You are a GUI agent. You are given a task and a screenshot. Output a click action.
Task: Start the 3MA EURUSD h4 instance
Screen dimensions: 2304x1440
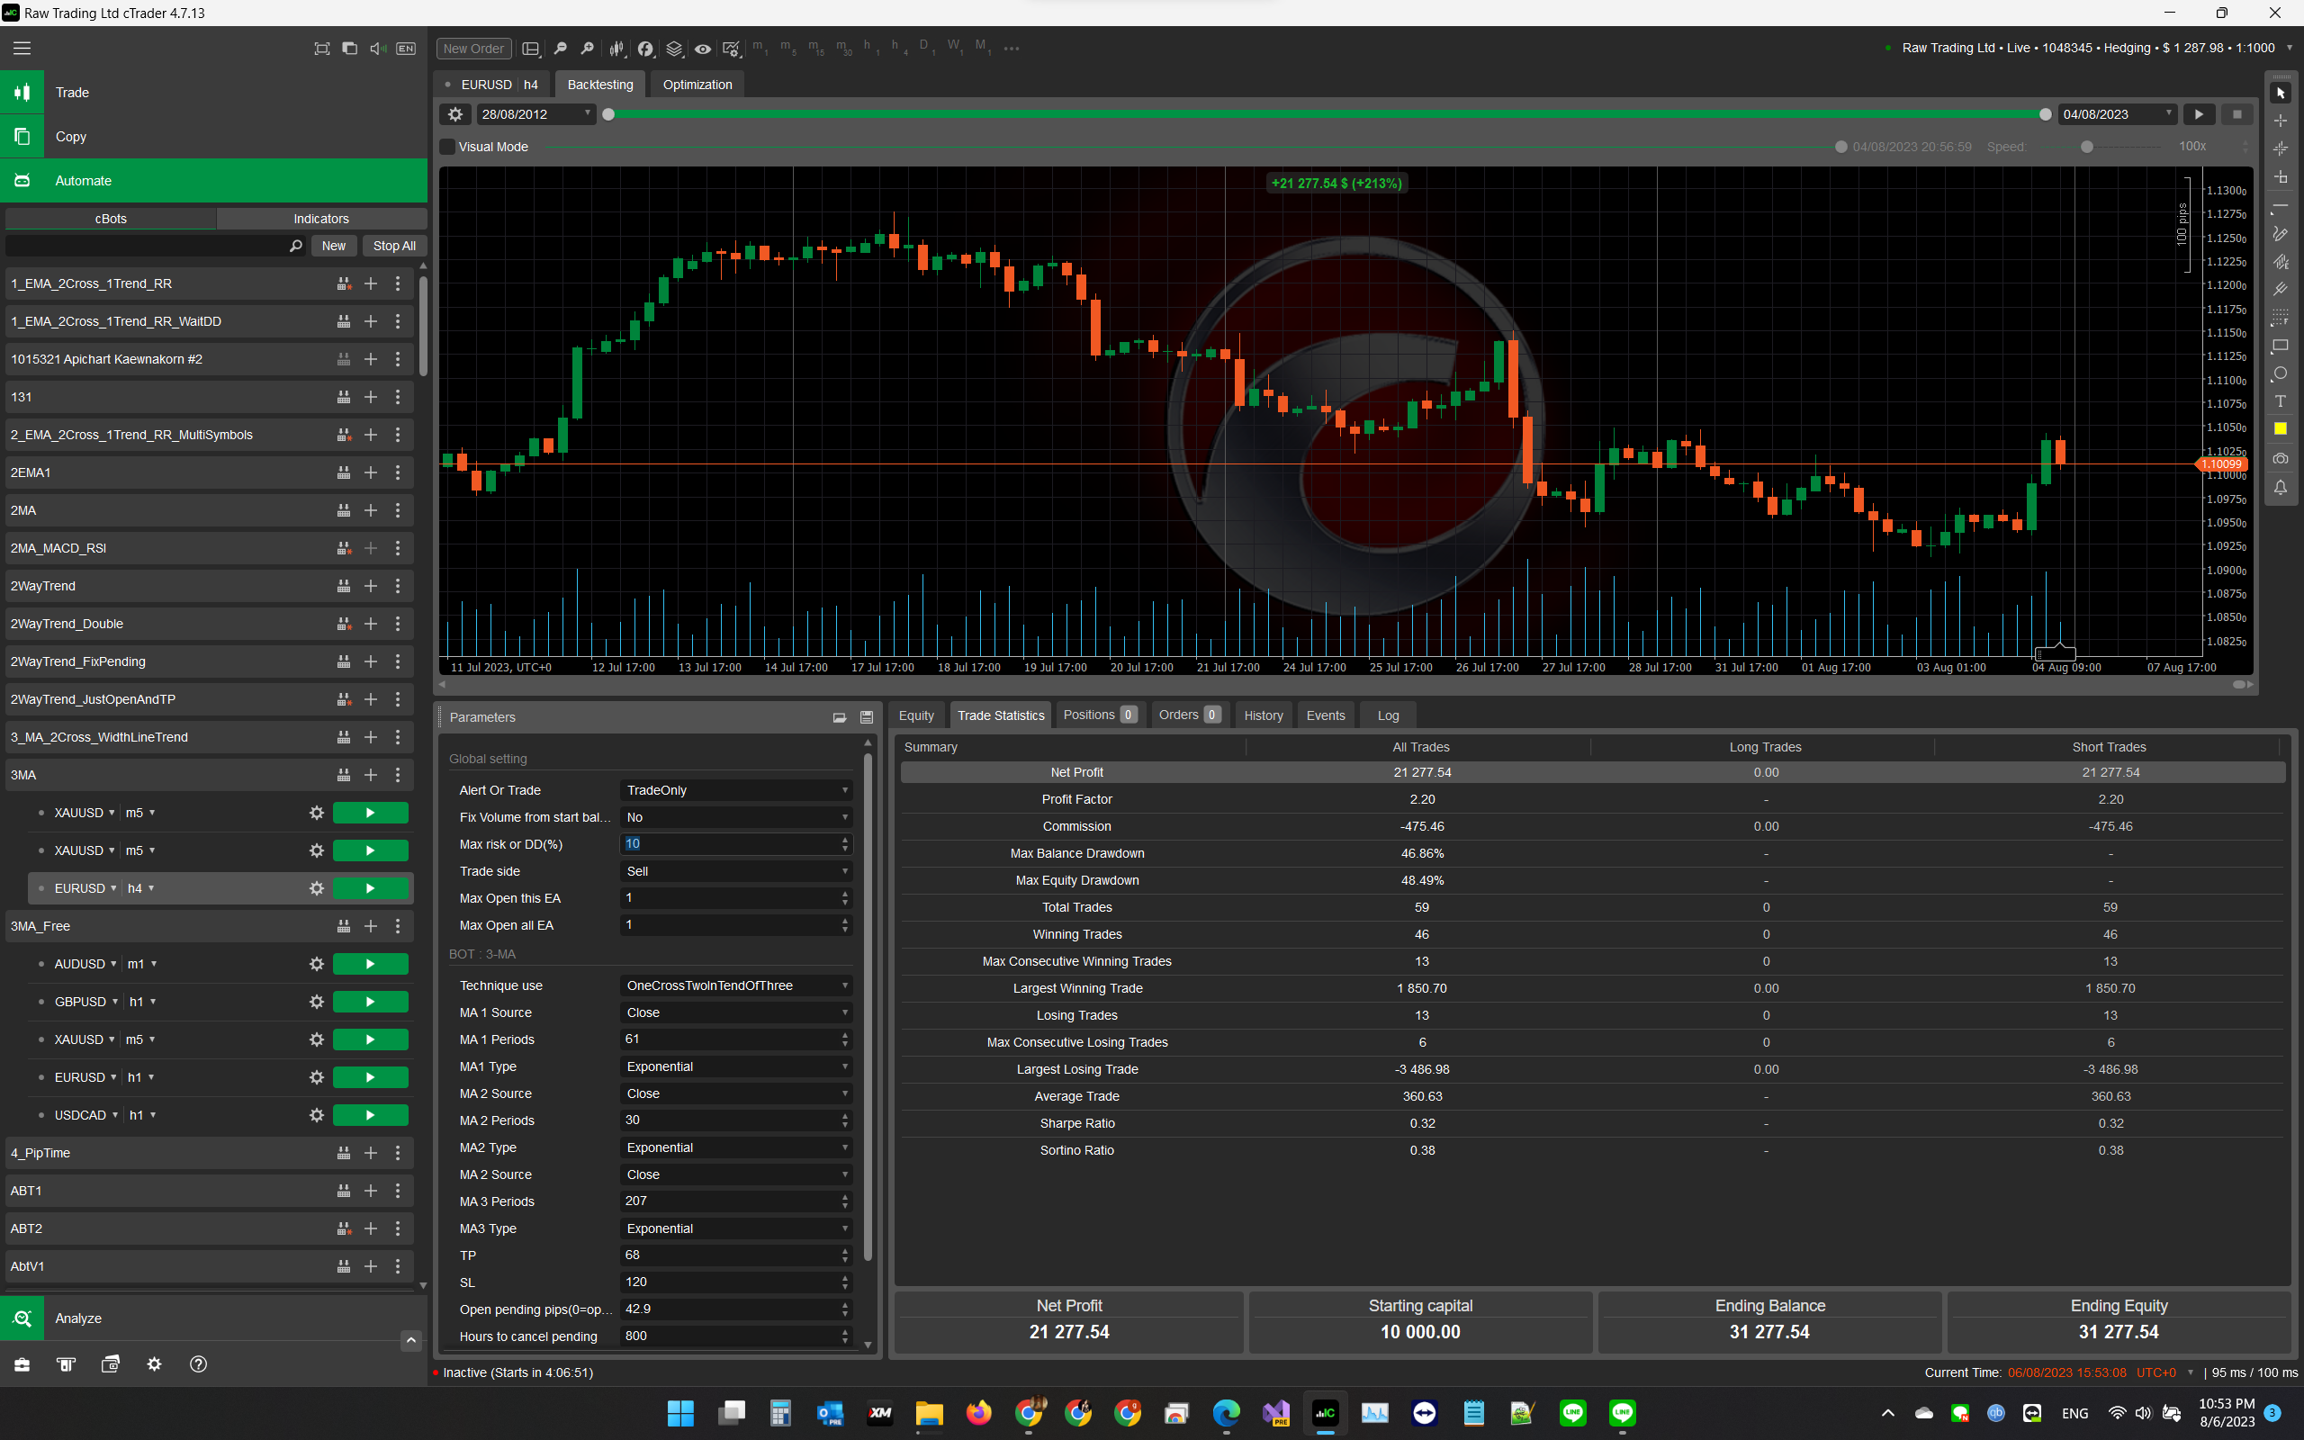pos(371,888)
